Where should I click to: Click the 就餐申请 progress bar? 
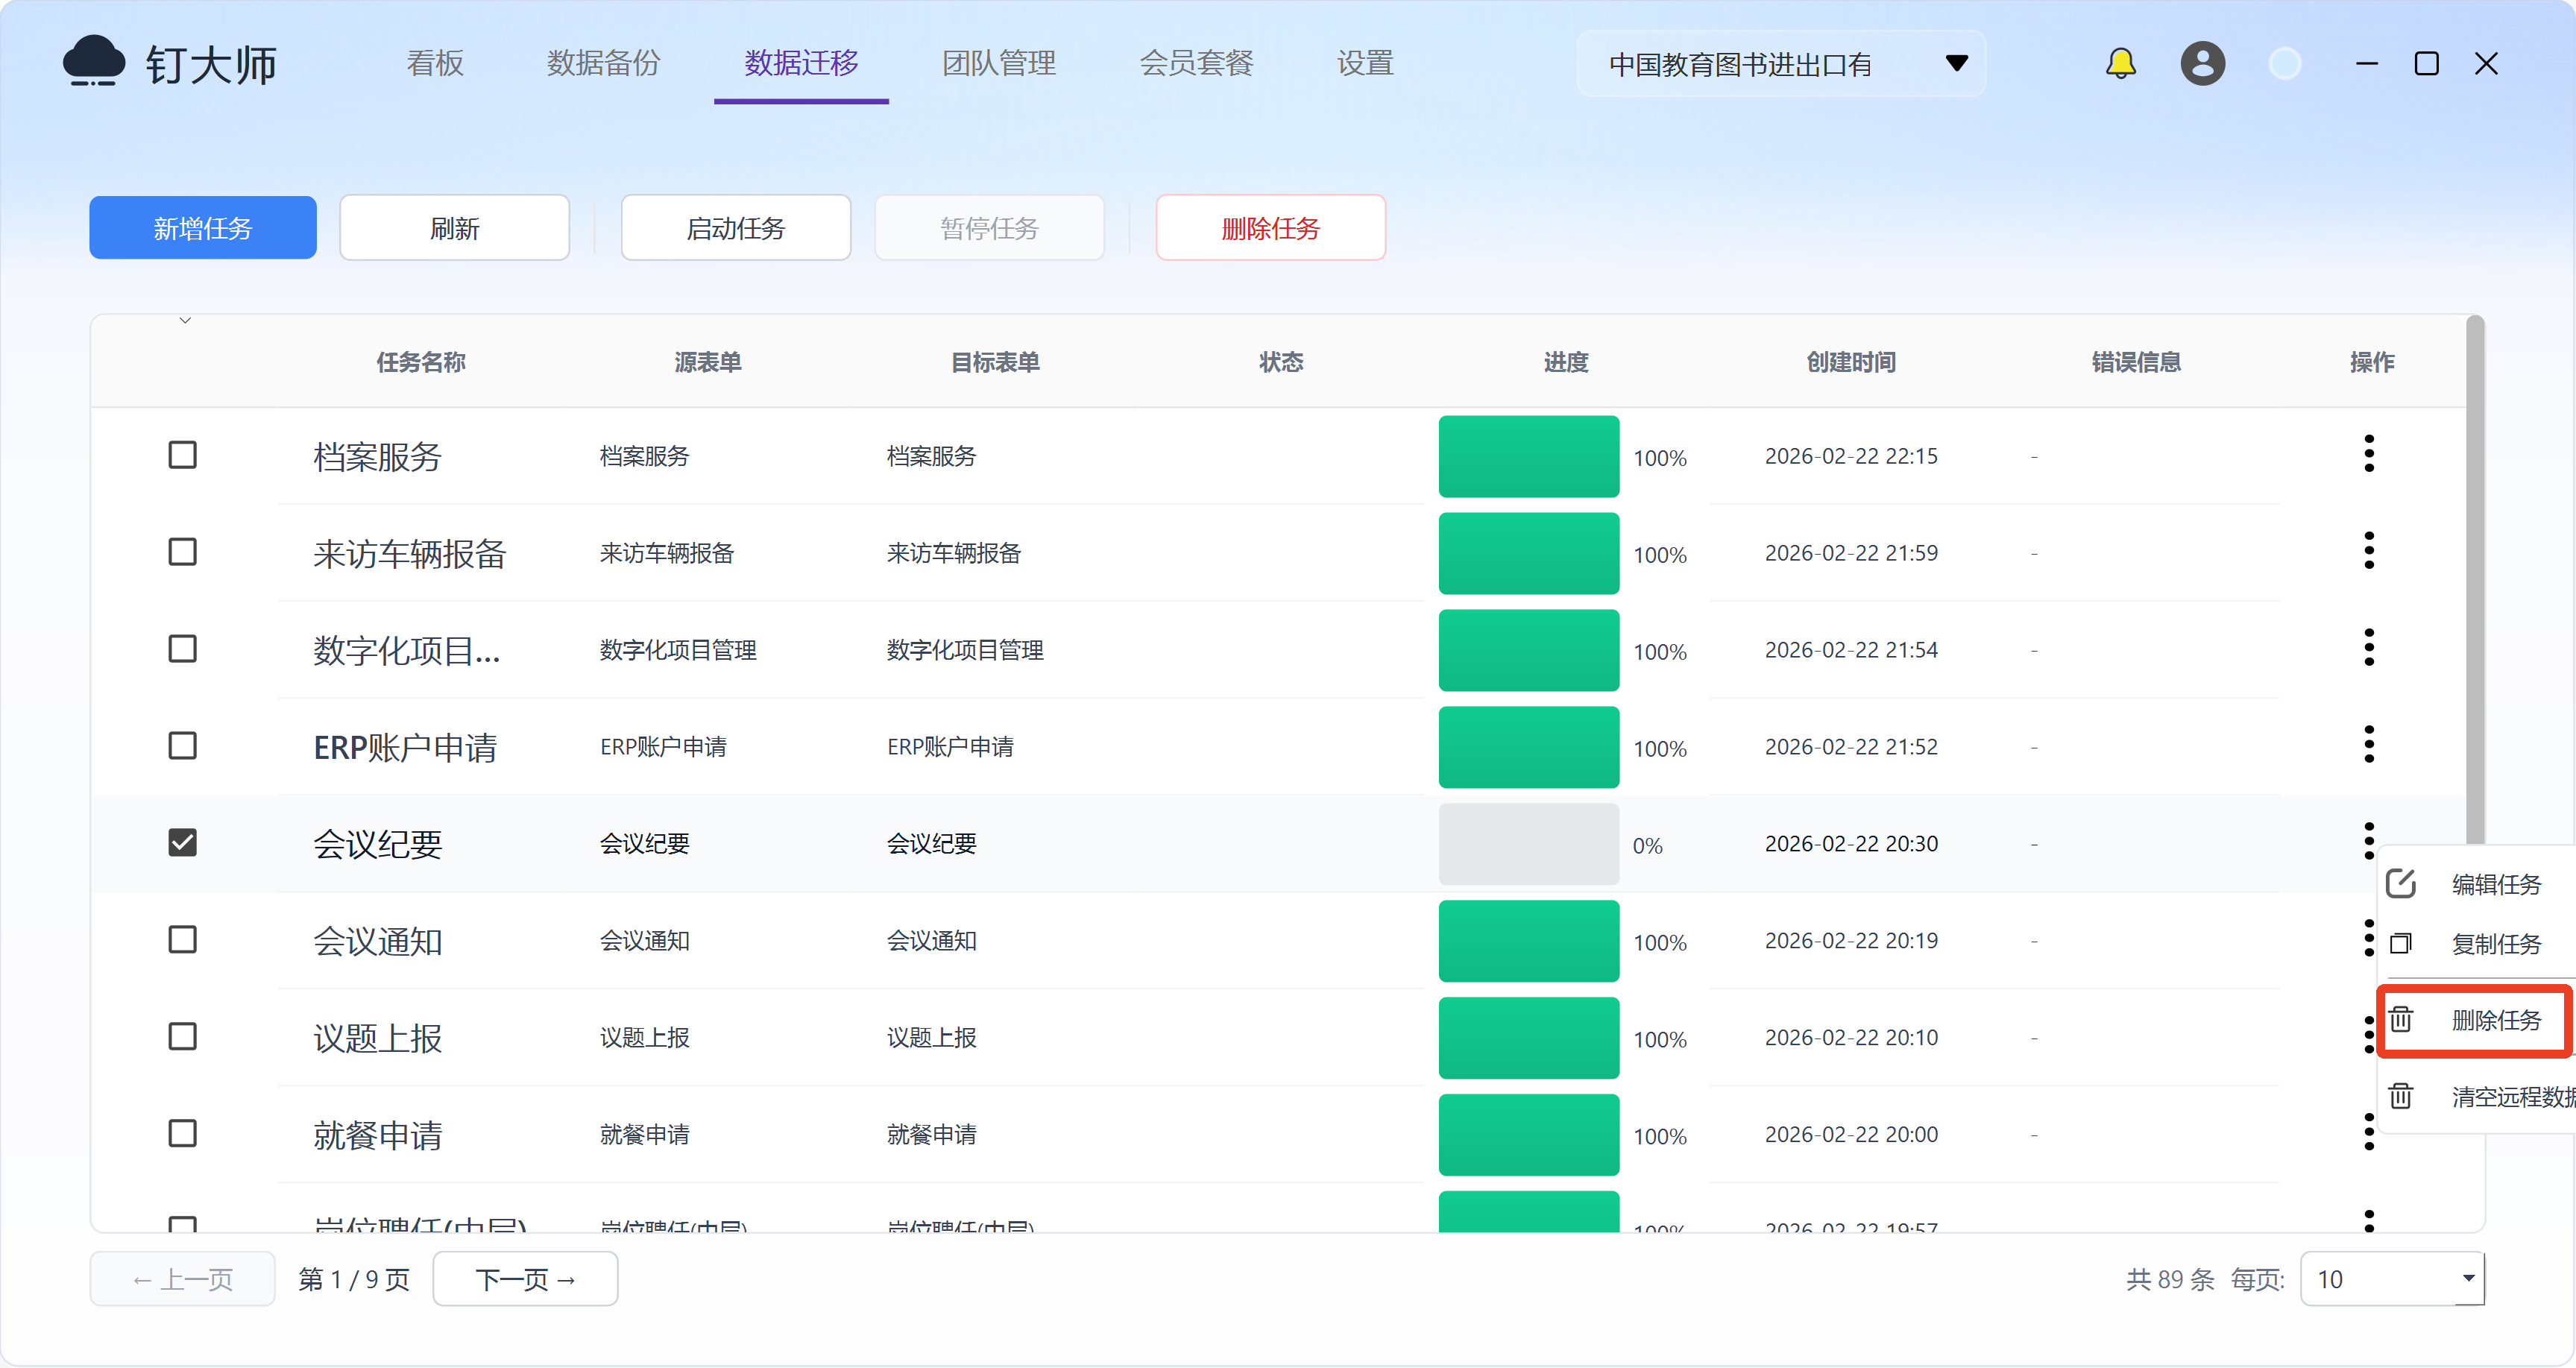[x=1529, y=1135]
